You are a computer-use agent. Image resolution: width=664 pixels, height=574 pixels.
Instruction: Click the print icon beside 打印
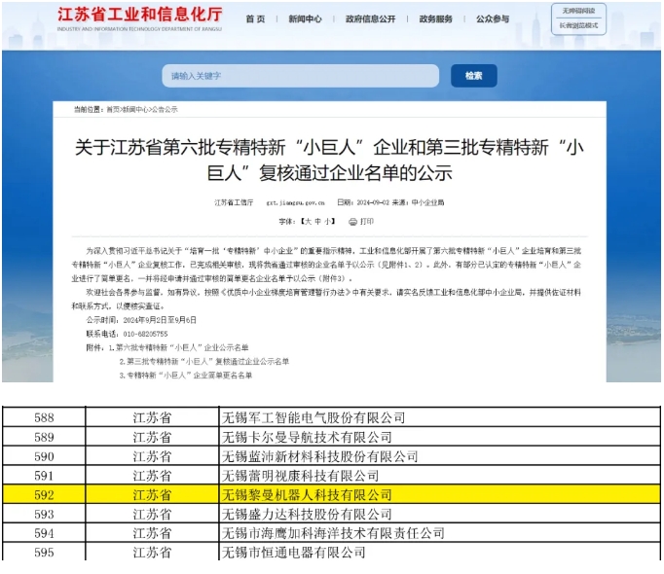tap(352, 222)
